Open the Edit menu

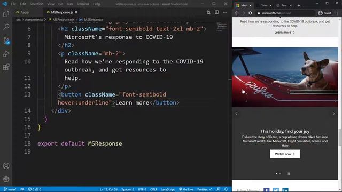23,4
